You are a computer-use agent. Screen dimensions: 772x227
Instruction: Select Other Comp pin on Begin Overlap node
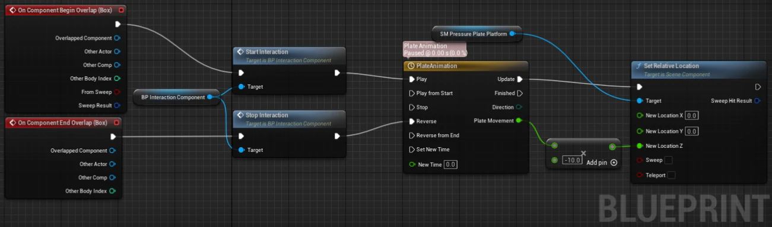pos(117,65)
